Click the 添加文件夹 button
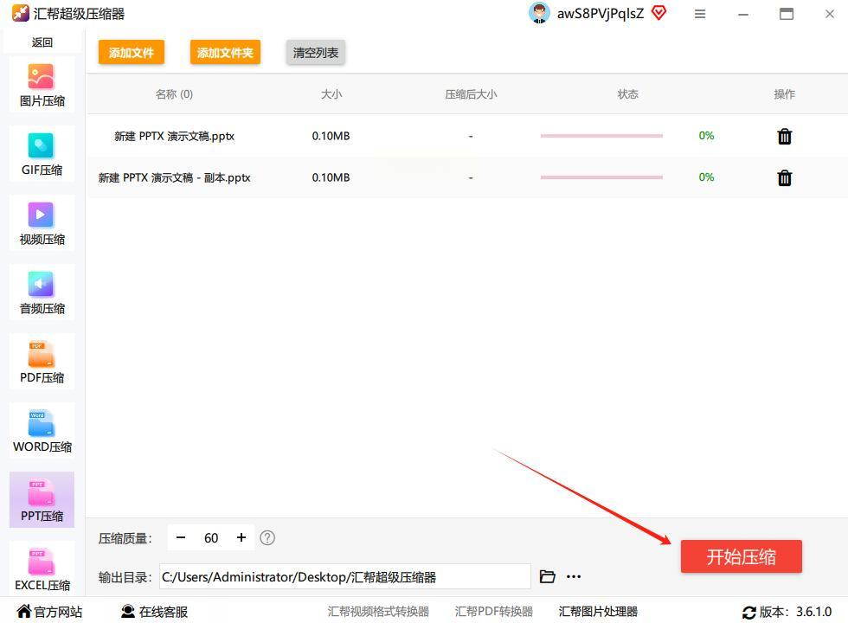The image size is (848, 623). point(225,53)
